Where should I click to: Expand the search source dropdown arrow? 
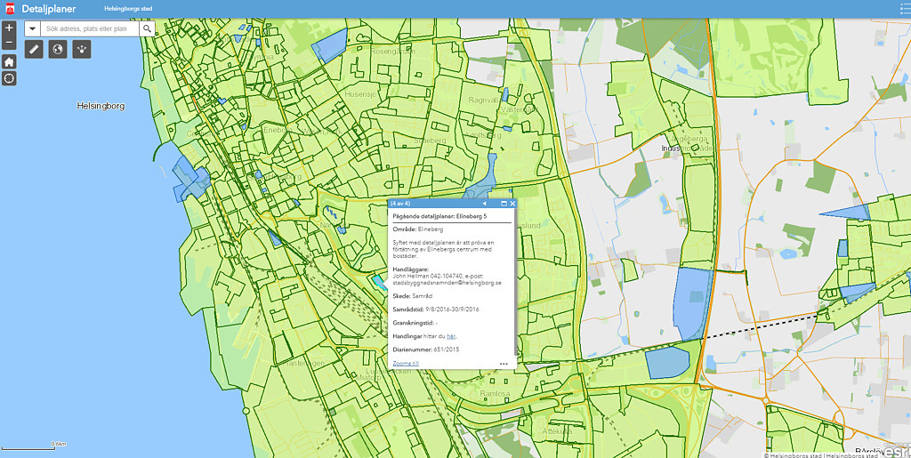point(32,28)
